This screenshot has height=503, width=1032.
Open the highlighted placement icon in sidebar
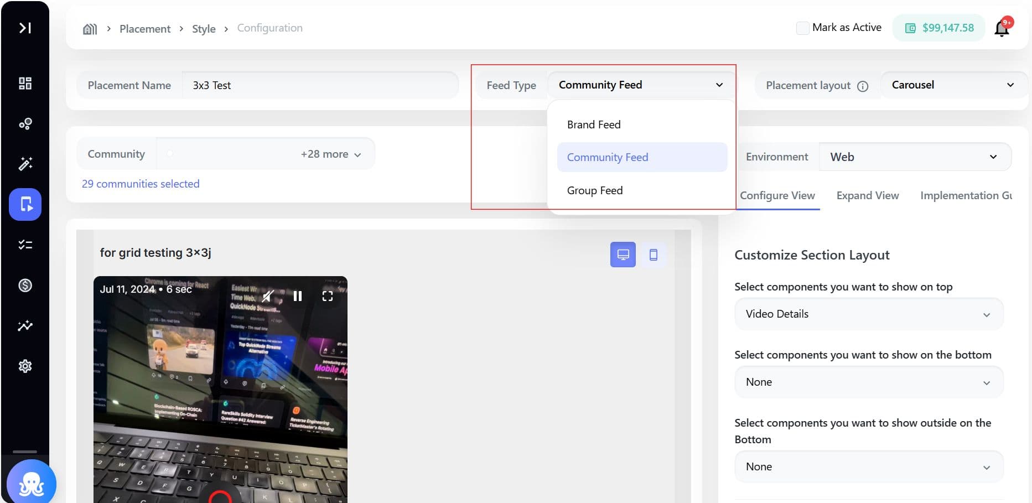click(x=25, y=204)
